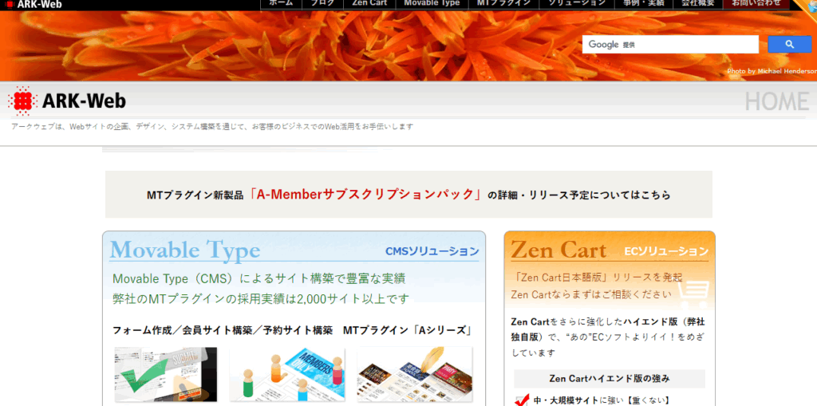The width and height of the screenshot is (817, 406).
Task: Click the red checkmark beside 中・大規模サイトに強い
Action: pyautogui.click(x=522, y=400)
